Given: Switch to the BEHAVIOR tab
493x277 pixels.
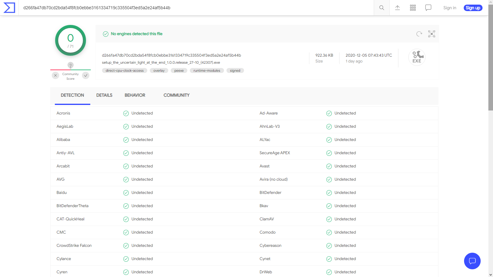Looking at the screenshot, I should 135,95.
